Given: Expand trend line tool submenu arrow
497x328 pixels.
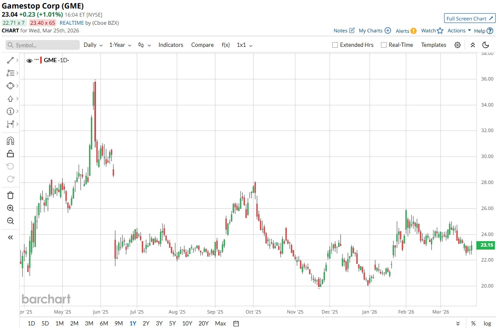Looking at the screenshot, I should point(17,60).
